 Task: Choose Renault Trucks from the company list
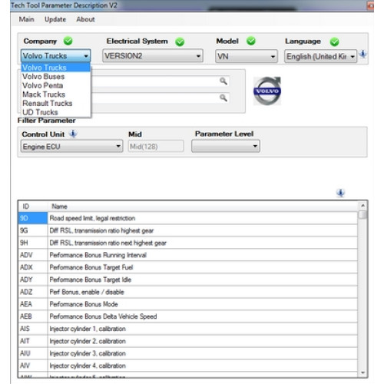(x=48, y=104)
